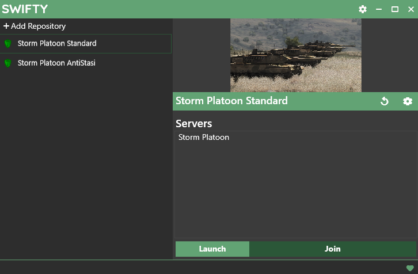Image resolution: width=418 pixels, height=274 pixels.
Task: Open the Swifty settings gear in title bar
Action: [x=362, y=9]
